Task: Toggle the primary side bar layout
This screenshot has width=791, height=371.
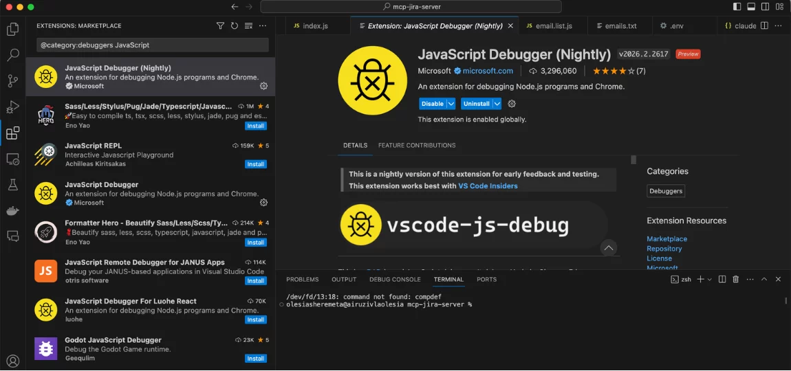Action: (737, 7)
